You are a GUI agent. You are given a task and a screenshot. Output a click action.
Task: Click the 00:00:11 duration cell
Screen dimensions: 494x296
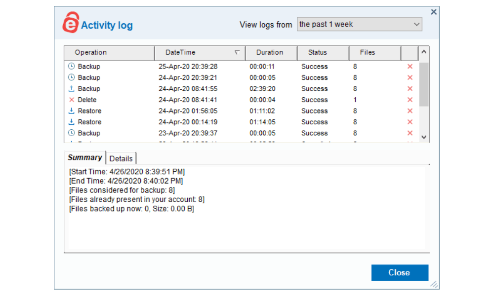click(x=262, y=67)
